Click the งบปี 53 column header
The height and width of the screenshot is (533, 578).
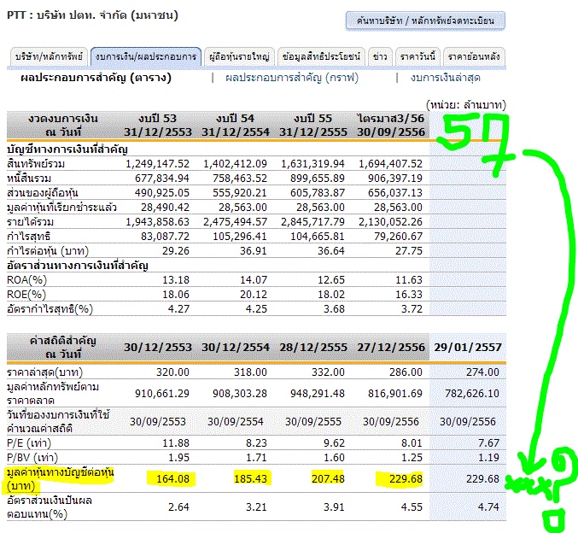[x=158, y=125]
